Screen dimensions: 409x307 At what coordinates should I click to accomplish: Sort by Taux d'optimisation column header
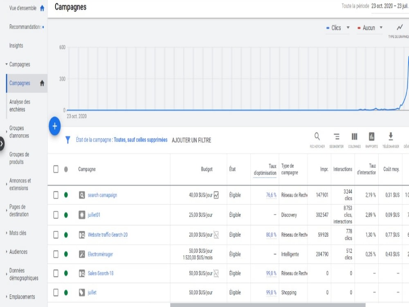coord(265,169)
